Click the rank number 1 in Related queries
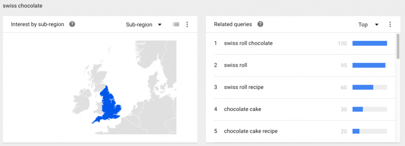The image size is (405, 146). (216, 43)
